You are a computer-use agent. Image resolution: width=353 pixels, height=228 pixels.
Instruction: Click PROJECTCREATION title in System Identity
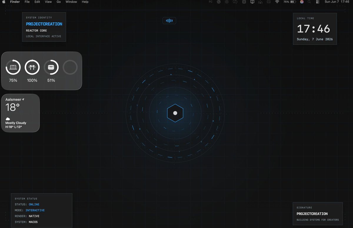coord(44,24)
